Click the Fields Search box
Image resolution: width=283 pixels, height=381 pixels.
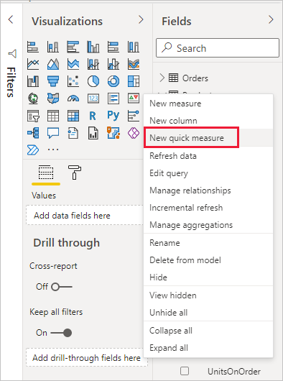point(218,48)
